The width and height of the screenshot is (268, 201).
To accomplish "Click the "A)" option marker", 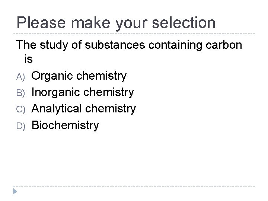I will coord(20,77).
